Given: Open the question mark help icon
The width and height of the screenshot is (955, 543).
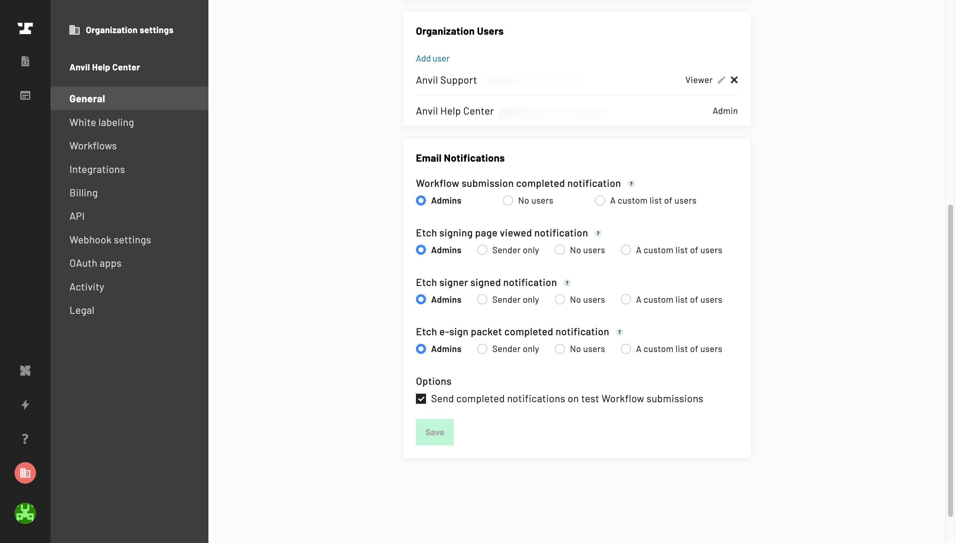Looking at the screenshot, I should 25,439.
